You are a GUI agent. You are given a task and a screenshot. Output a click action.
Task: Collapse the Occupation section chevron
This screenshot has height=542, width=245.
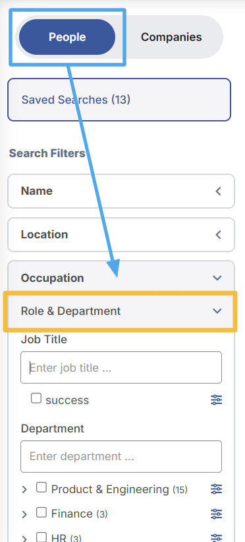point(217,278)
